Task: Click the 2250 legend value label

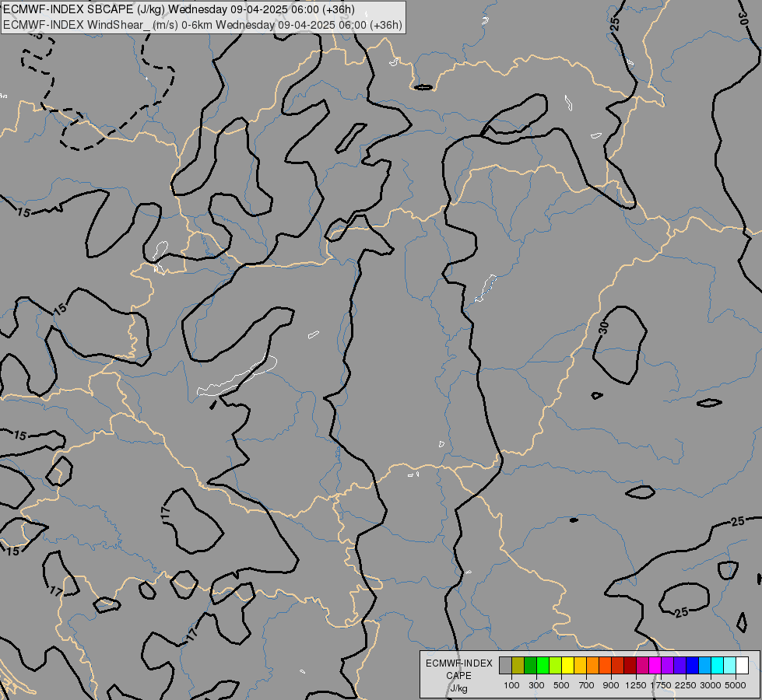Action: 686,685
